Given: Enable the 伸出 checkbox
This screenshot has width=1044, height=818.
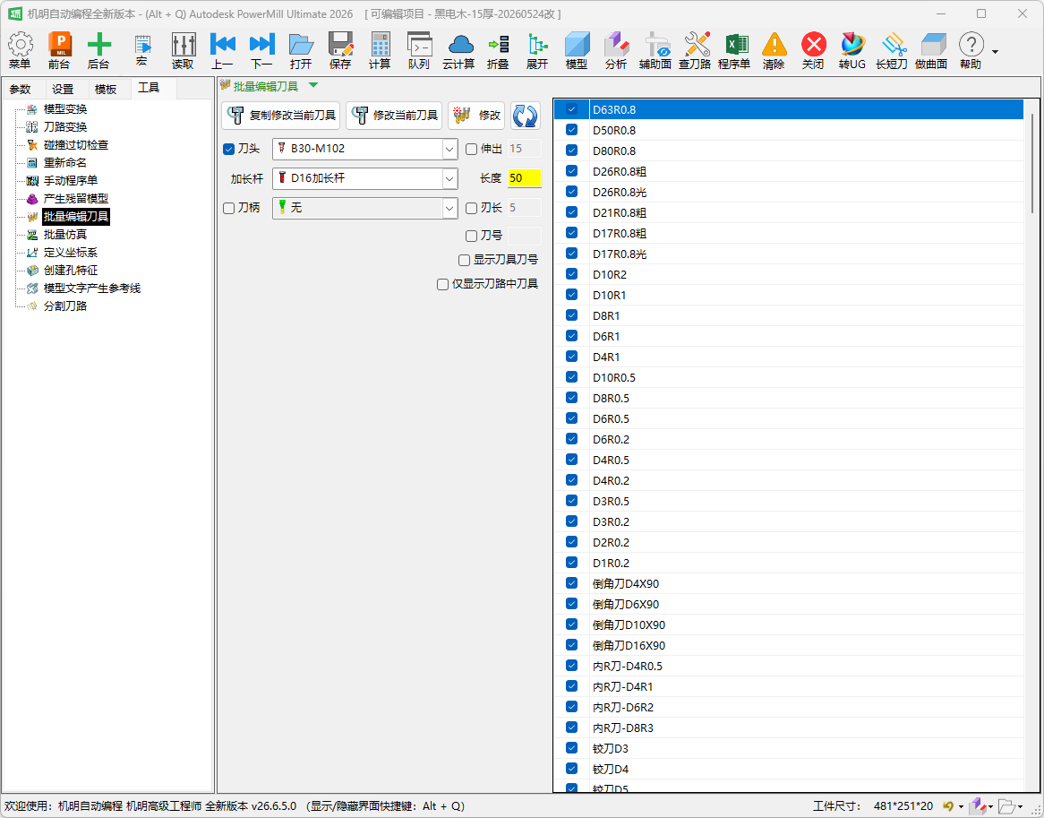Looking at the screenshot, I should tap(471, 150).
